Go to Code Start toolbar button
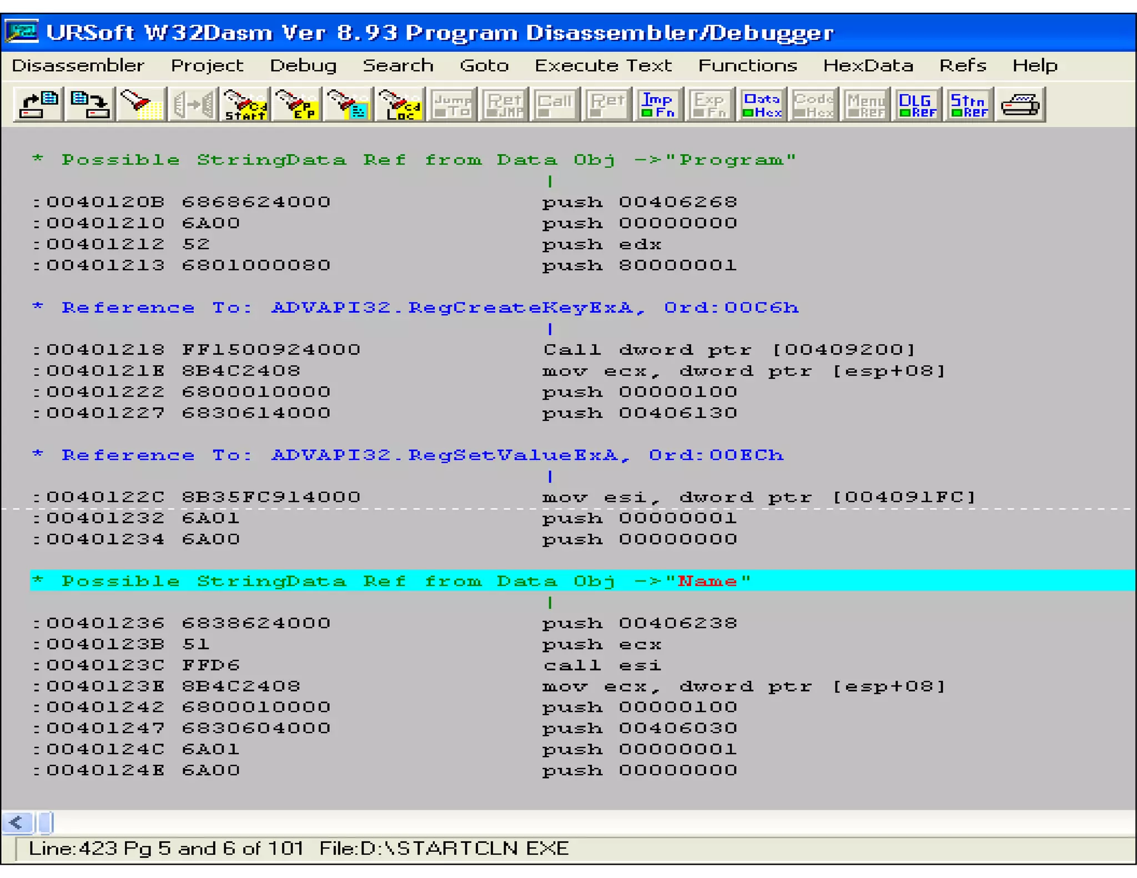 [245, 104]
